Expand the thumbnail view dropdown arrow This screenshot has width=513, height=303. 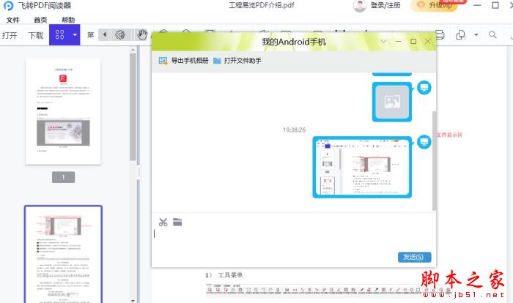point(75,34)
